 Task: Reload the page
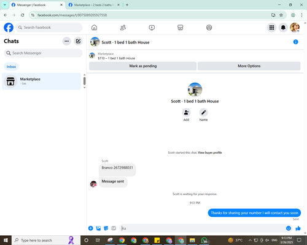tap(23, 15)
